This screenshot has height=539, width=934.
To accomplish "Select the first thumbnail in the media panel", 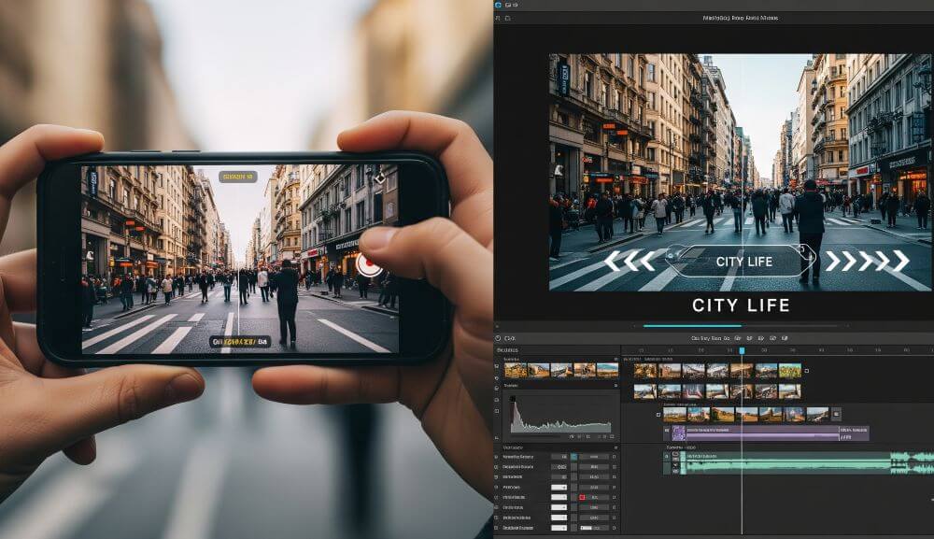I will point(515,370).
